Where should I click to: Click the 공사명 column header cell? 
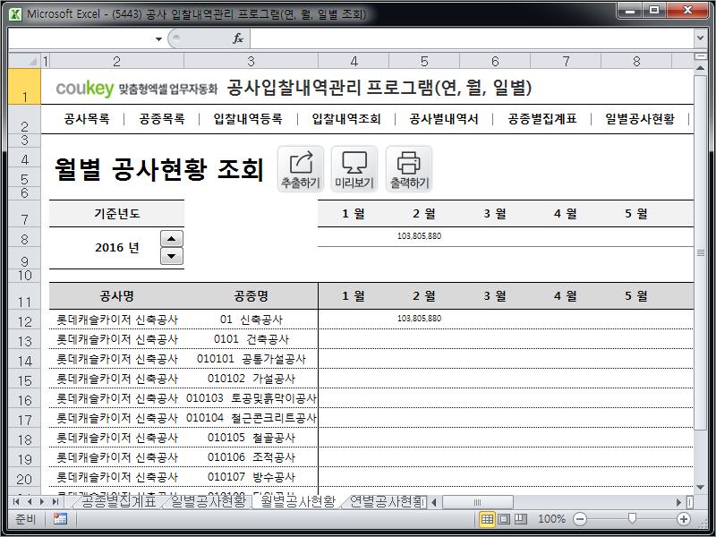(117, 296)
